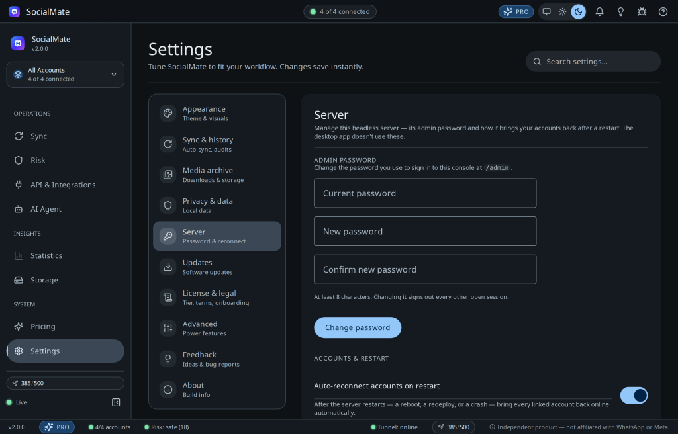Click the Current password field
The image size is (678, 434).
pyautogui.click(x=425, y=193)
